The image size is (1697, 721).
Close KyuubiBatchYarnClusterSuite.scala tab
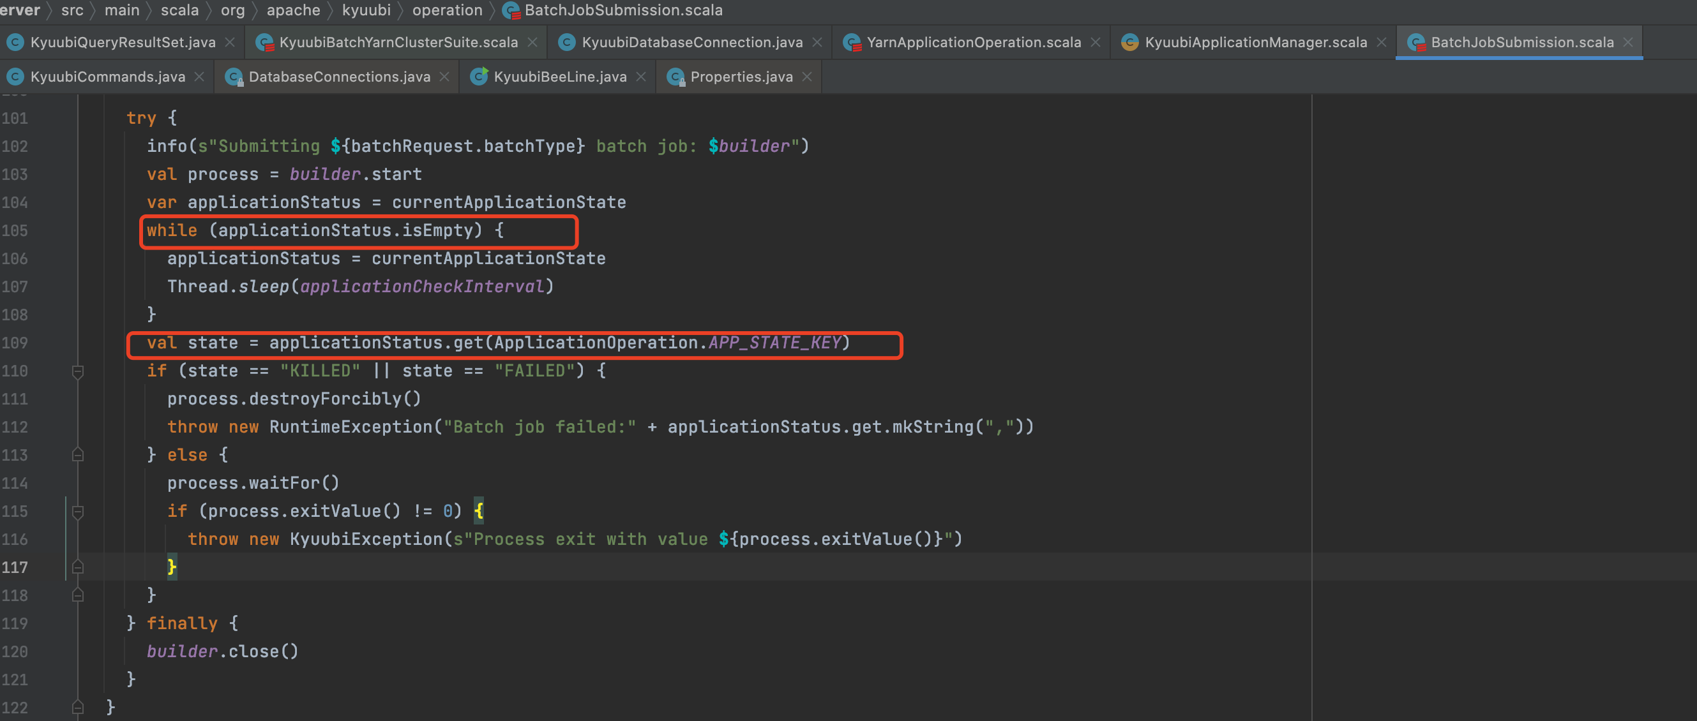click(x=532, y=42)
